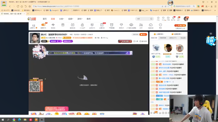Expand the 游戏 games dropdown

tap(80, 19)
